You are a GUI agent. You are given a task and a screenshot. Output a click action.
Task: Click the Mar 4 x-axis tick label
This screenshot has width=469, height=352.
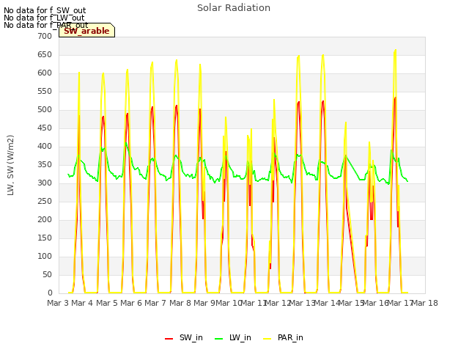pyautogui.click(x=82, y=303)
